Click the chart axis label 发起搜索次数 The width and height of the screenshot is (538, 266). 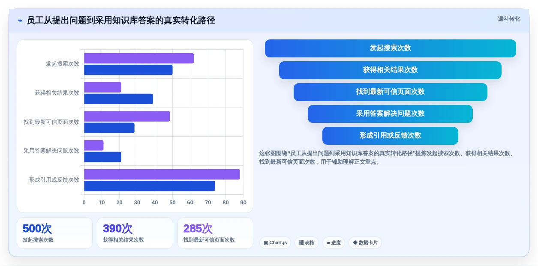click(63, 64)
